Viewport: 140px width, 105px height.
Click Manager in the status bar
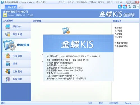128,103
